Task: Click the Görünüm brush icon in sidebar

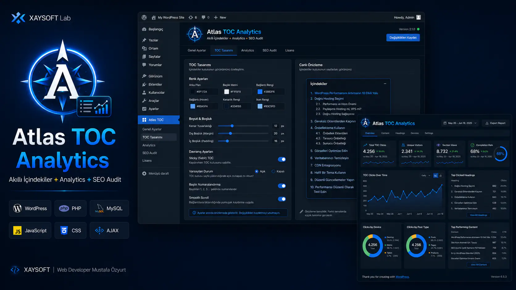Action: [144, 76]
